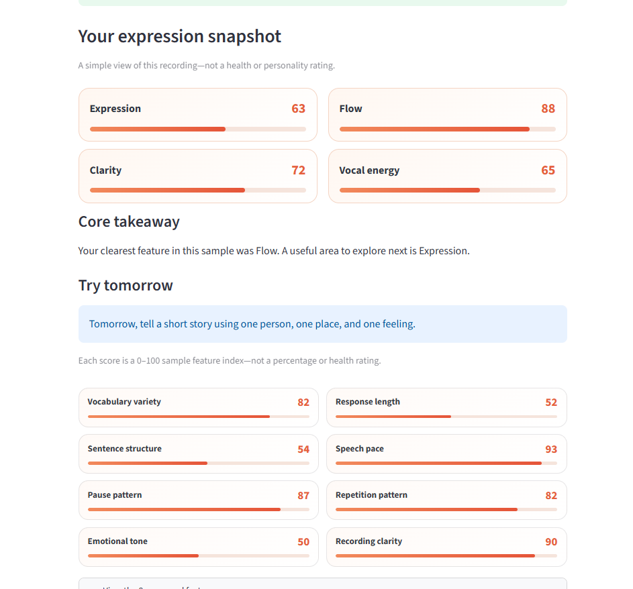Click the Recording clarity progress bar

coord(446,556)
